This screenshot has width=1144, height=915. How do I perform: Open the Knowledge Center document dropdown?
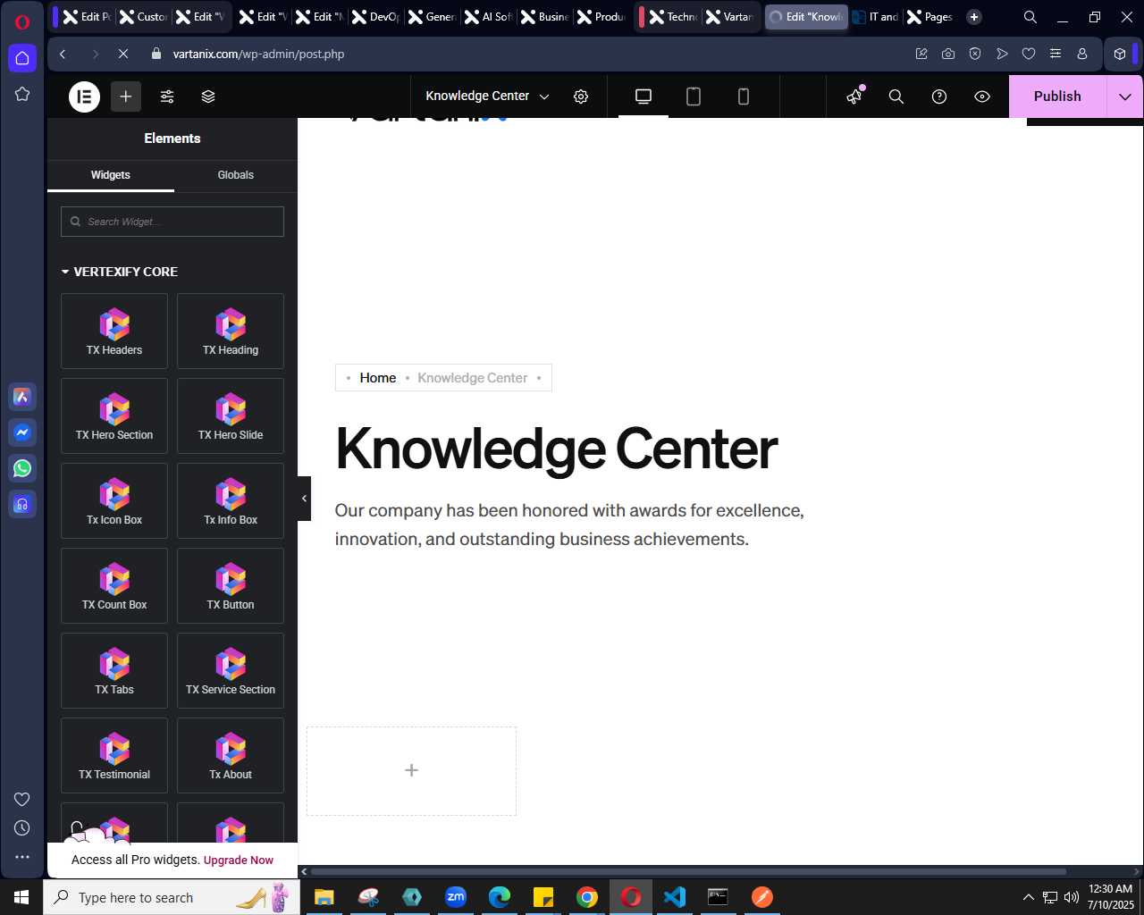(x=487, y=97)
